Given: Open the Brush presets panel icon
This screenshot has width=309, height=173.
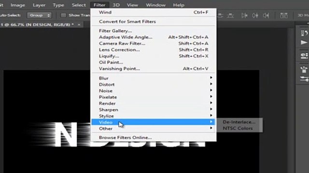Looking at the screenshot, I should click(x=304, y=69).
